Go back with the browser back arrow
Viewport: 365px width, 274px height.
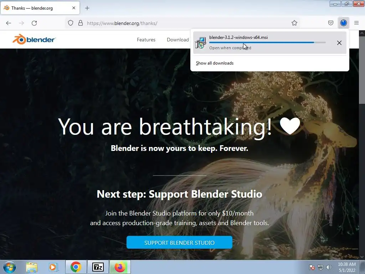(x=9, y=23)
